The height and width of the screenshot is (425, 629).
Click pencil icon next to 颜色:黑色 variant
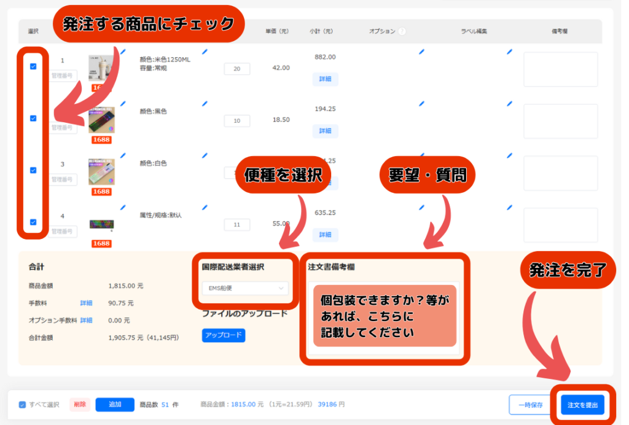pyautogui.click(x=205, y=104)
